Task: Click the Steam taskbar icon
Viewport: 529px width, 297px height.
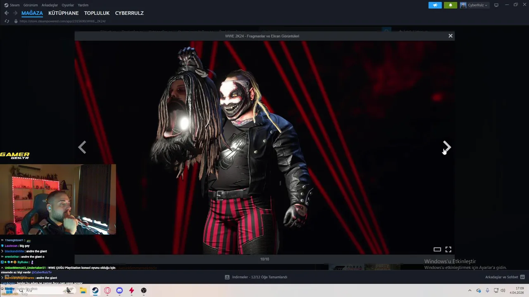Action: (x=95, y=290)
